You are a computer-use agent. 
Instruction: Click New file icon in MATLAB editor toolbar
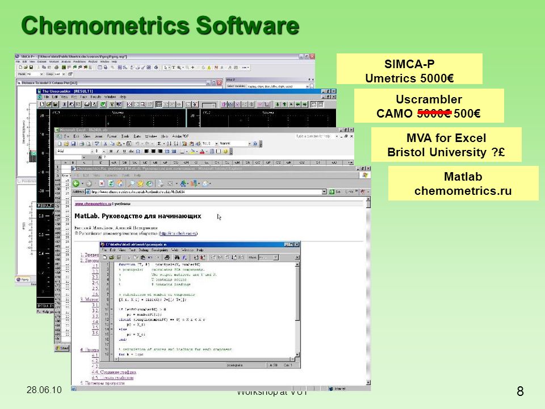(x=105, y=257)
